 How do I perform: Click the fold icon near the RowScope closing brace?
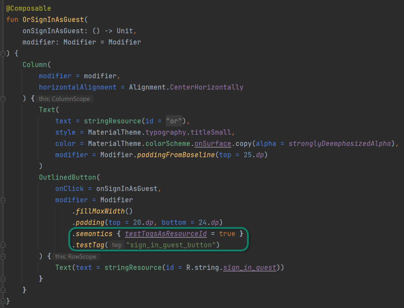3,278
